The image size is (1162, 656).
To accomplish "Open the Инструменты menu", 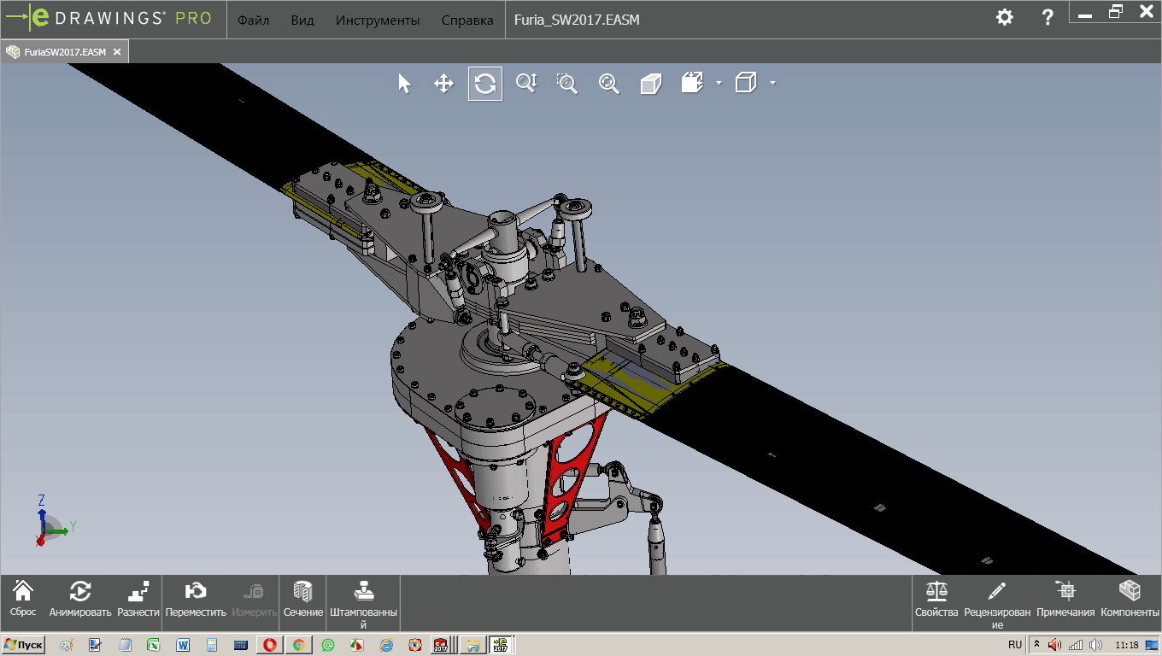I will (x=377, y=20).
